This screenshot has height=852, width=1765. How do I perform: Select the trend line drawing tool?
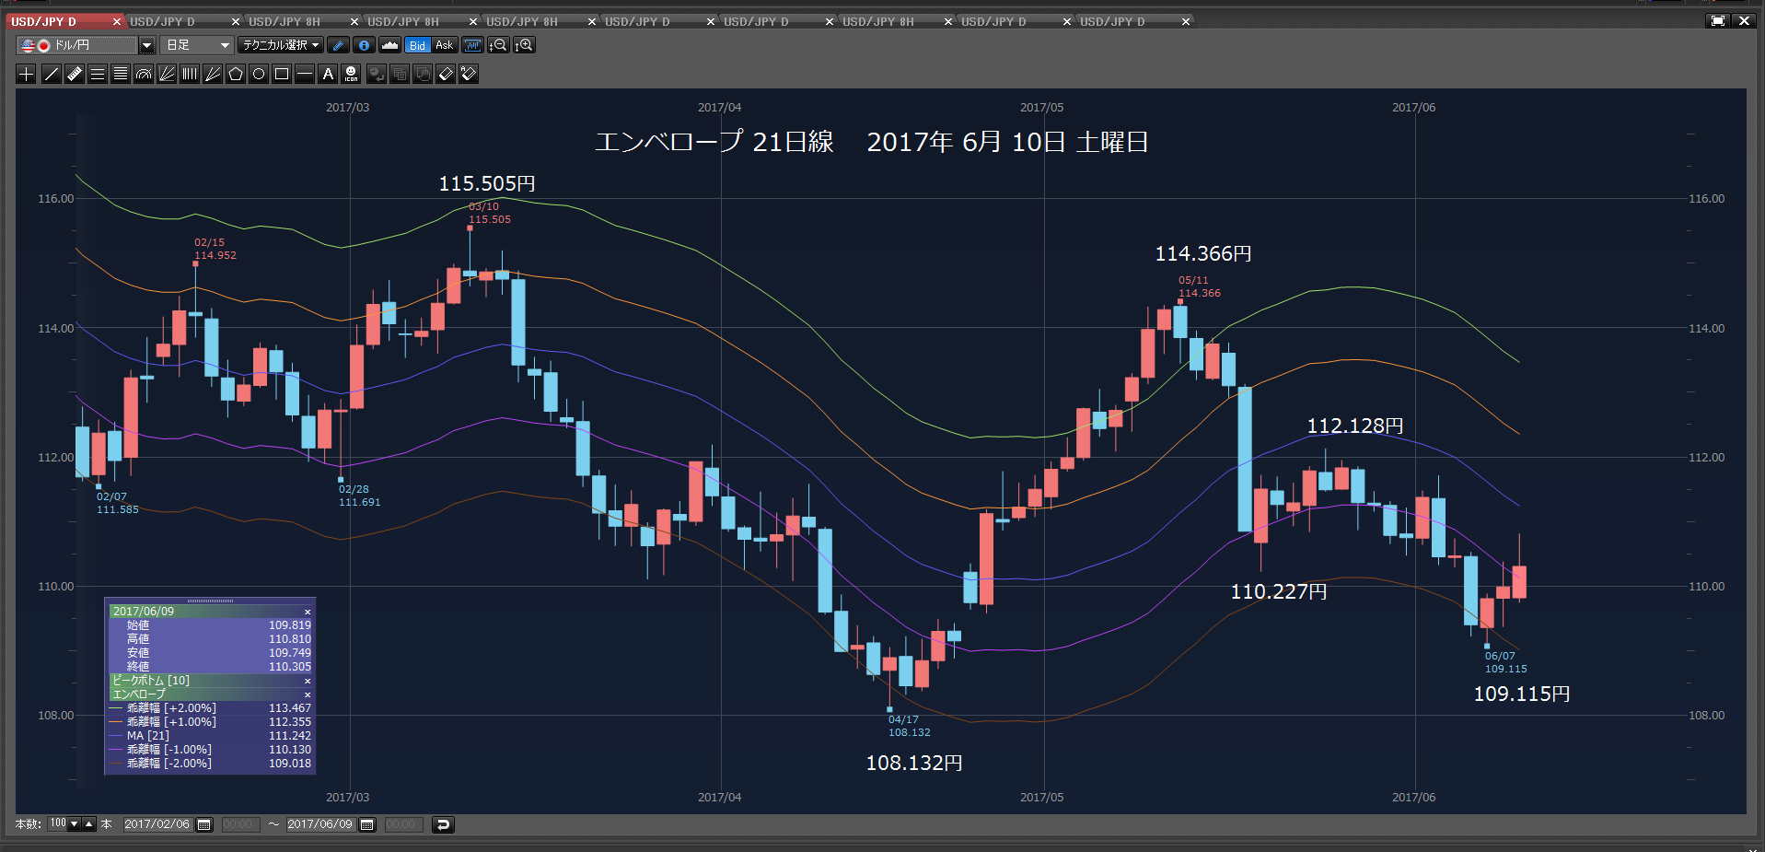tap(52, 74)
